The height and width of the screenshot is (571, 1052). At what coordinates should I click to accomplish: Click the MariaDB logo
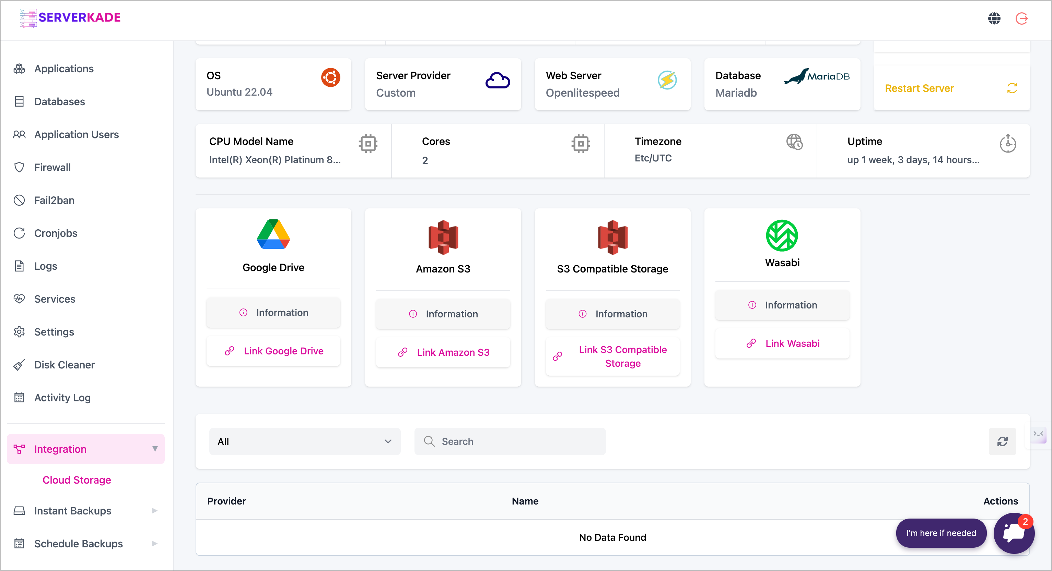click(x=817, y=76)
